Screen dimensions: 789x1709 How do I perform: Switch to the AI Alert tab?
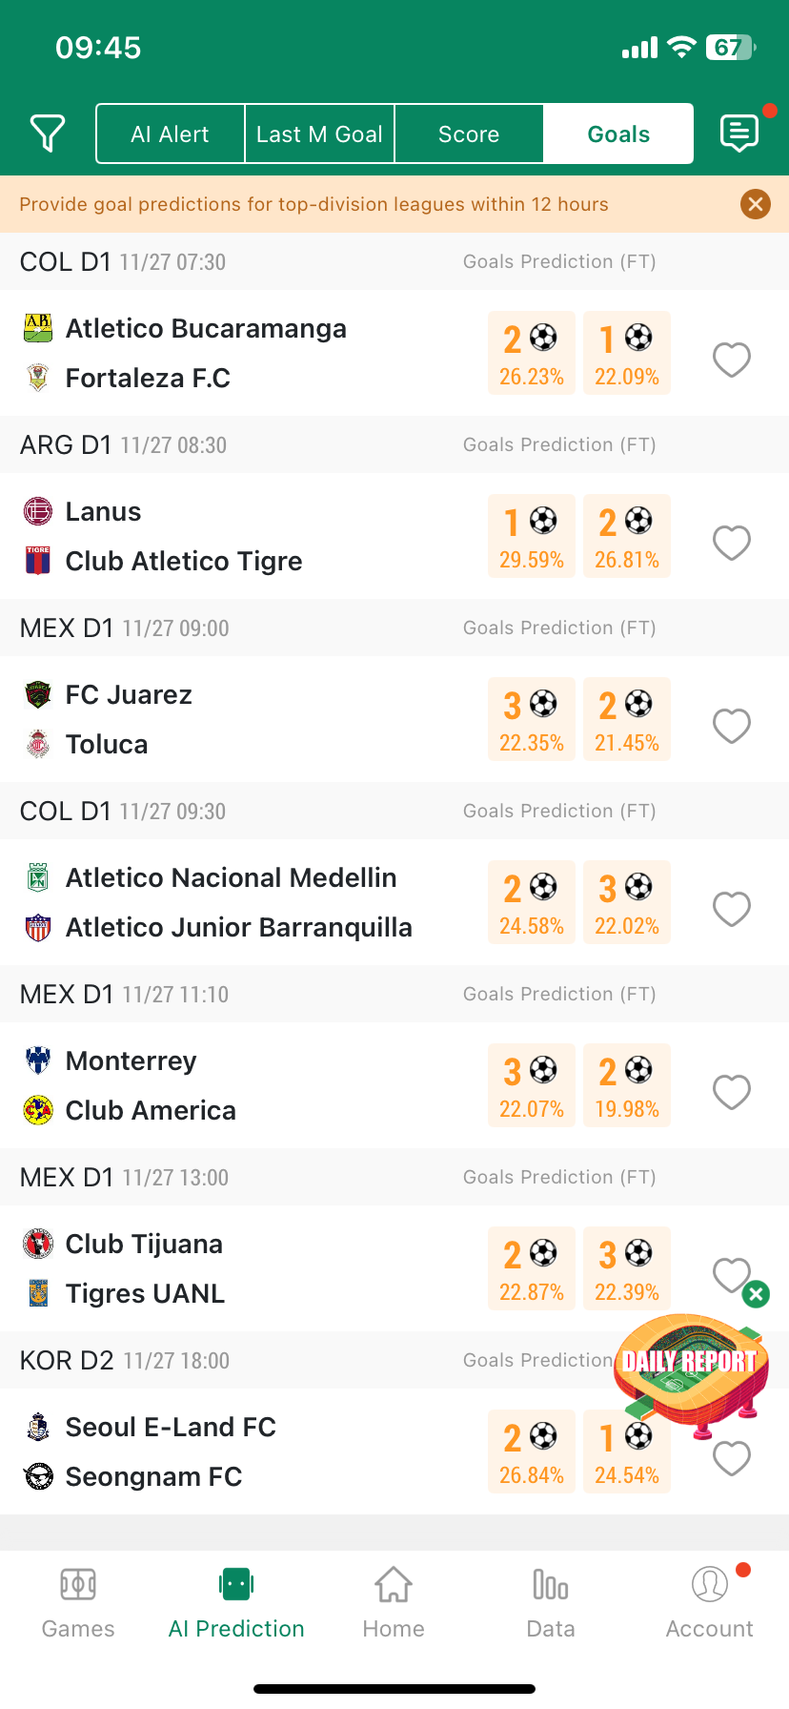[x=171, y=134]
